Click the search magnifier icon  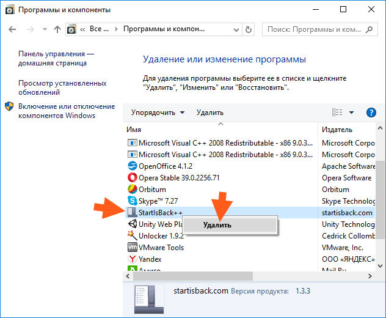tap(369, 29)
